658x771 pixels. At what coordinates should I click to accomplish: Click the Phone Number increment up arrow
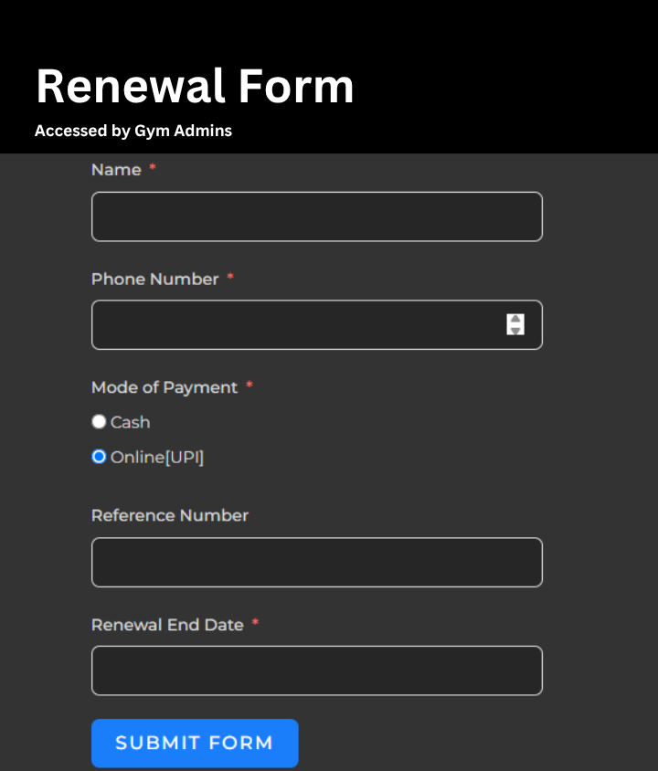click(x=515, y=319)
